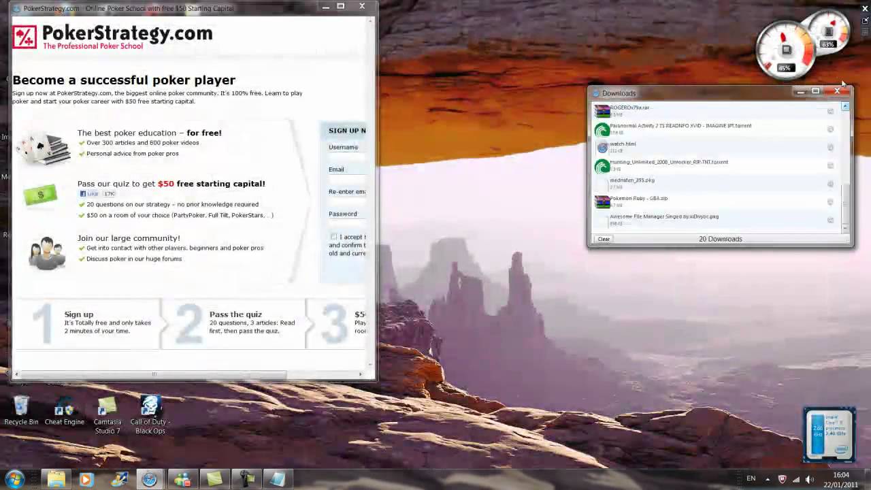The image size is (871, 490).
Task: Open the Recycle Bin desktop icon
Action: click(x=21, y=410)
